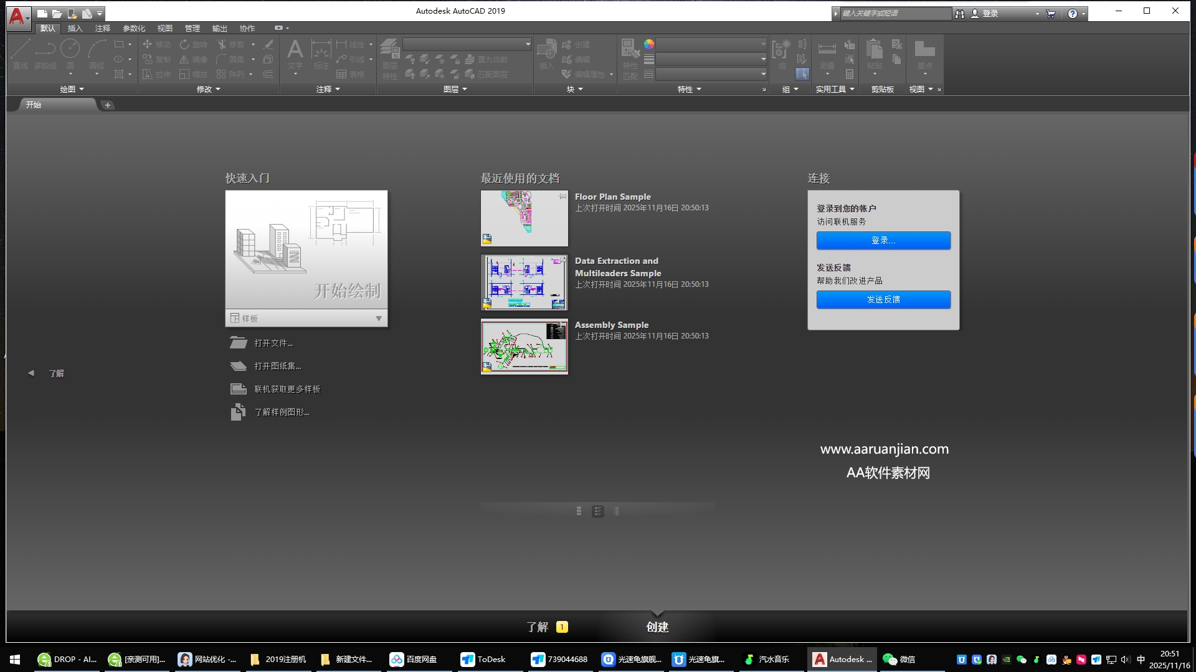Click 发送反馈 feedback button
The image size is (1196, 672).
883,299
